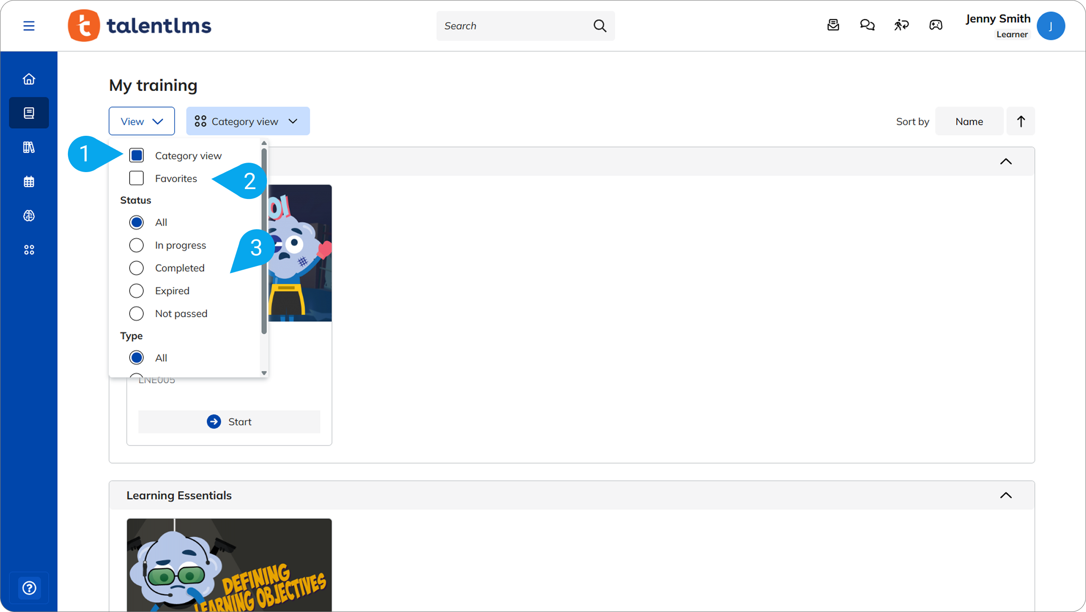Open discussions via the chat bubbles icon

[867, 25]
